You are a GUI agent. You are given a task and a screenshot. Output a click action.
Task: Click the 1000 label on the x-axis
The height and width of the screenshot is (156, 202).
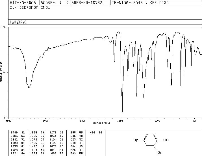(x=157, y=121)
